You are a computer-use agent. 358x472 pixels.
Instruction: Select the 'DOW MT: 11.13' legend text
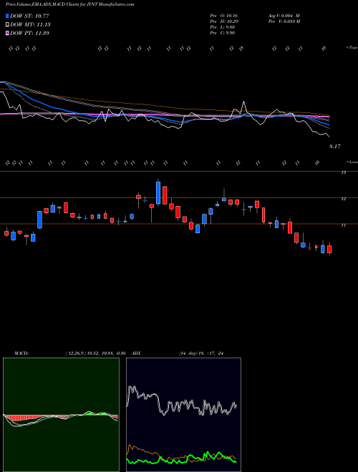point(30,25)
